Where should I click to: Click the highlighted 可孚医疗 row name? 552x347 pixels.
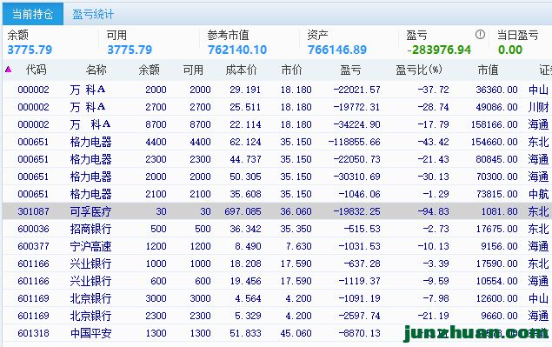click(x=90, y=211)
